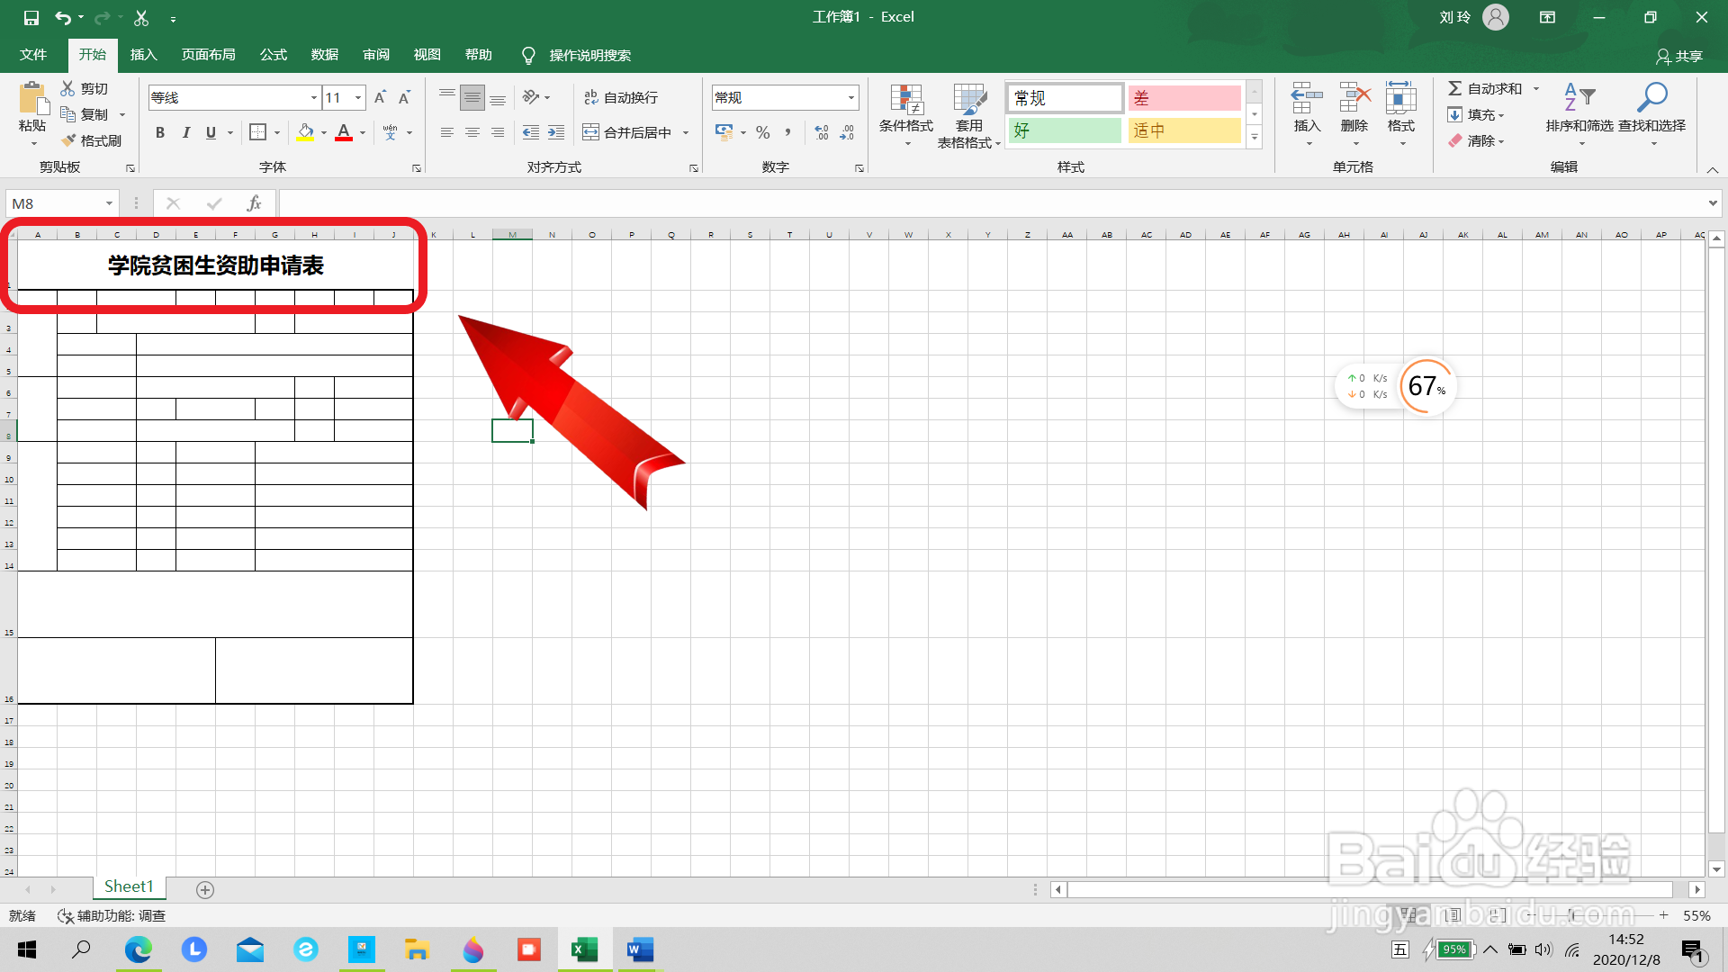Click Merge and Center (合并后居中) button
This screenshot has width=1728, height=972.
pos(628,132)
